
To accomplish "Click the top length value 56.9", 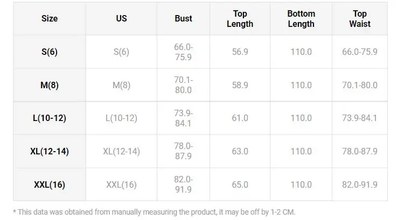I will click(x=240, y=52).
